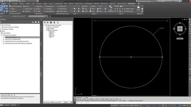Click the vertical Toolbox tab of Toolspace

coord(41,74)
